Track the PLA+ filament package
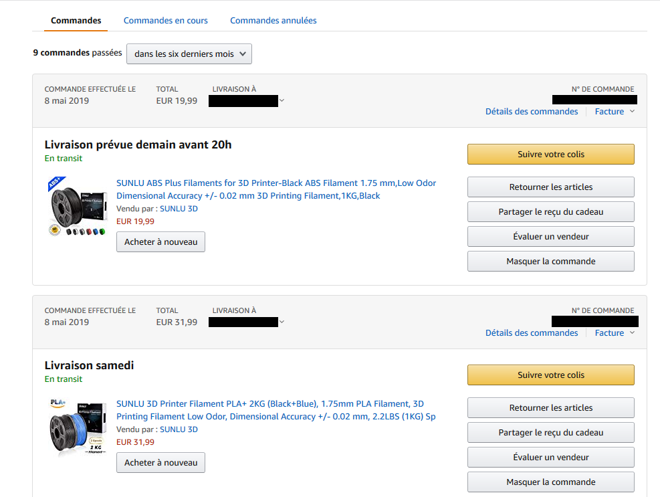 [550, 375]
